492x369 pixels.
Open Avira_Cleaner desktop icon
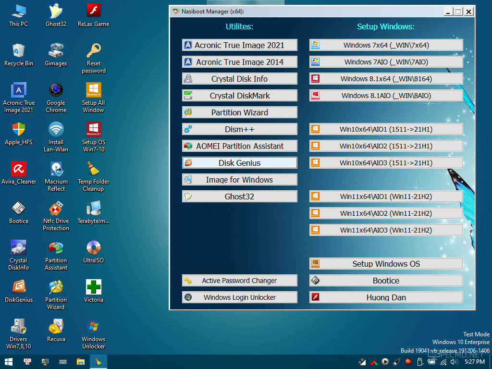(x=19, y=173)
